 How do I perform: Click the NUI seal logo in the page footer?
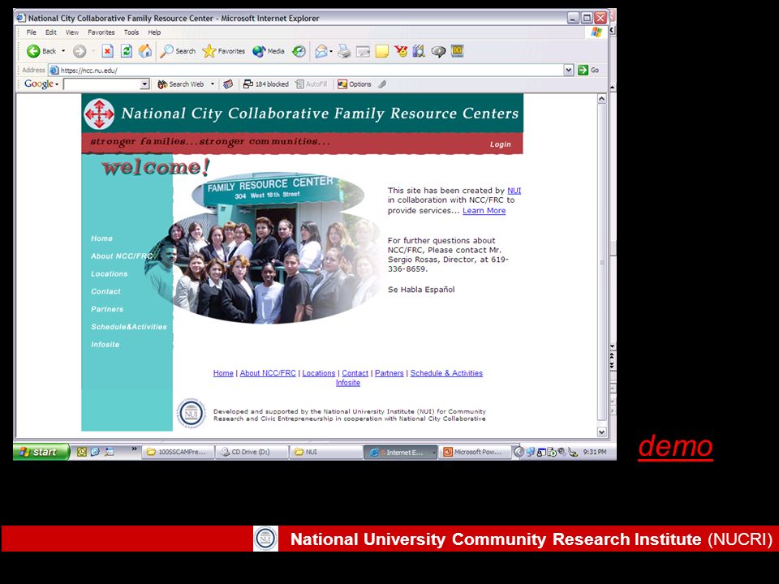192,413
